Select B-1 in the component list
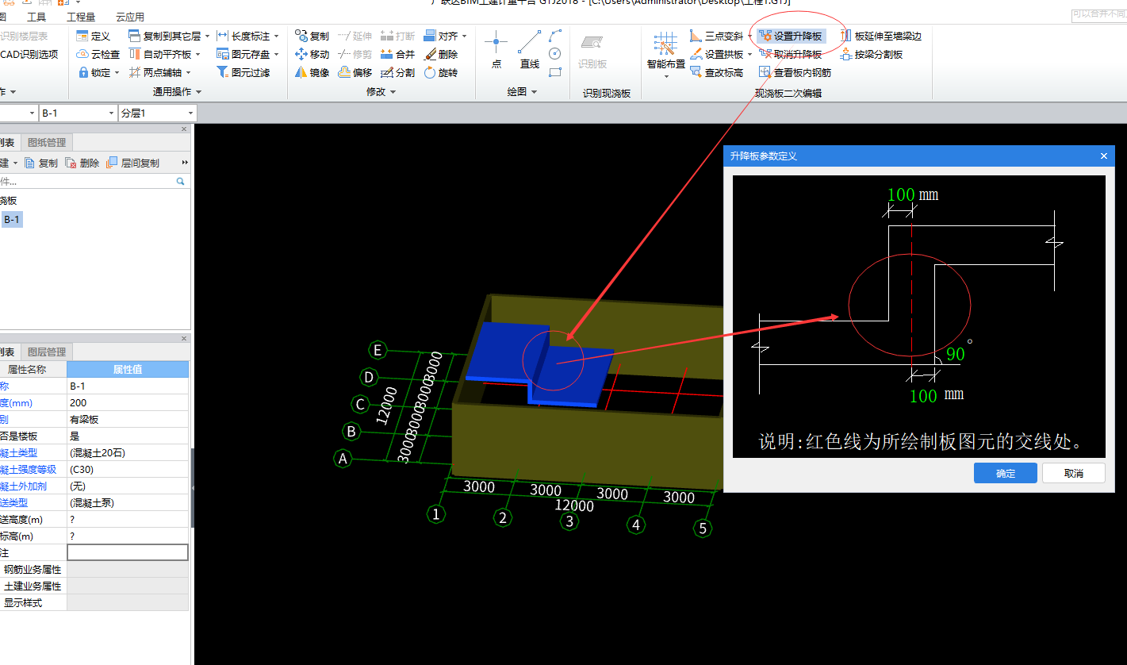1127x665 pixels. coord(12,220)
